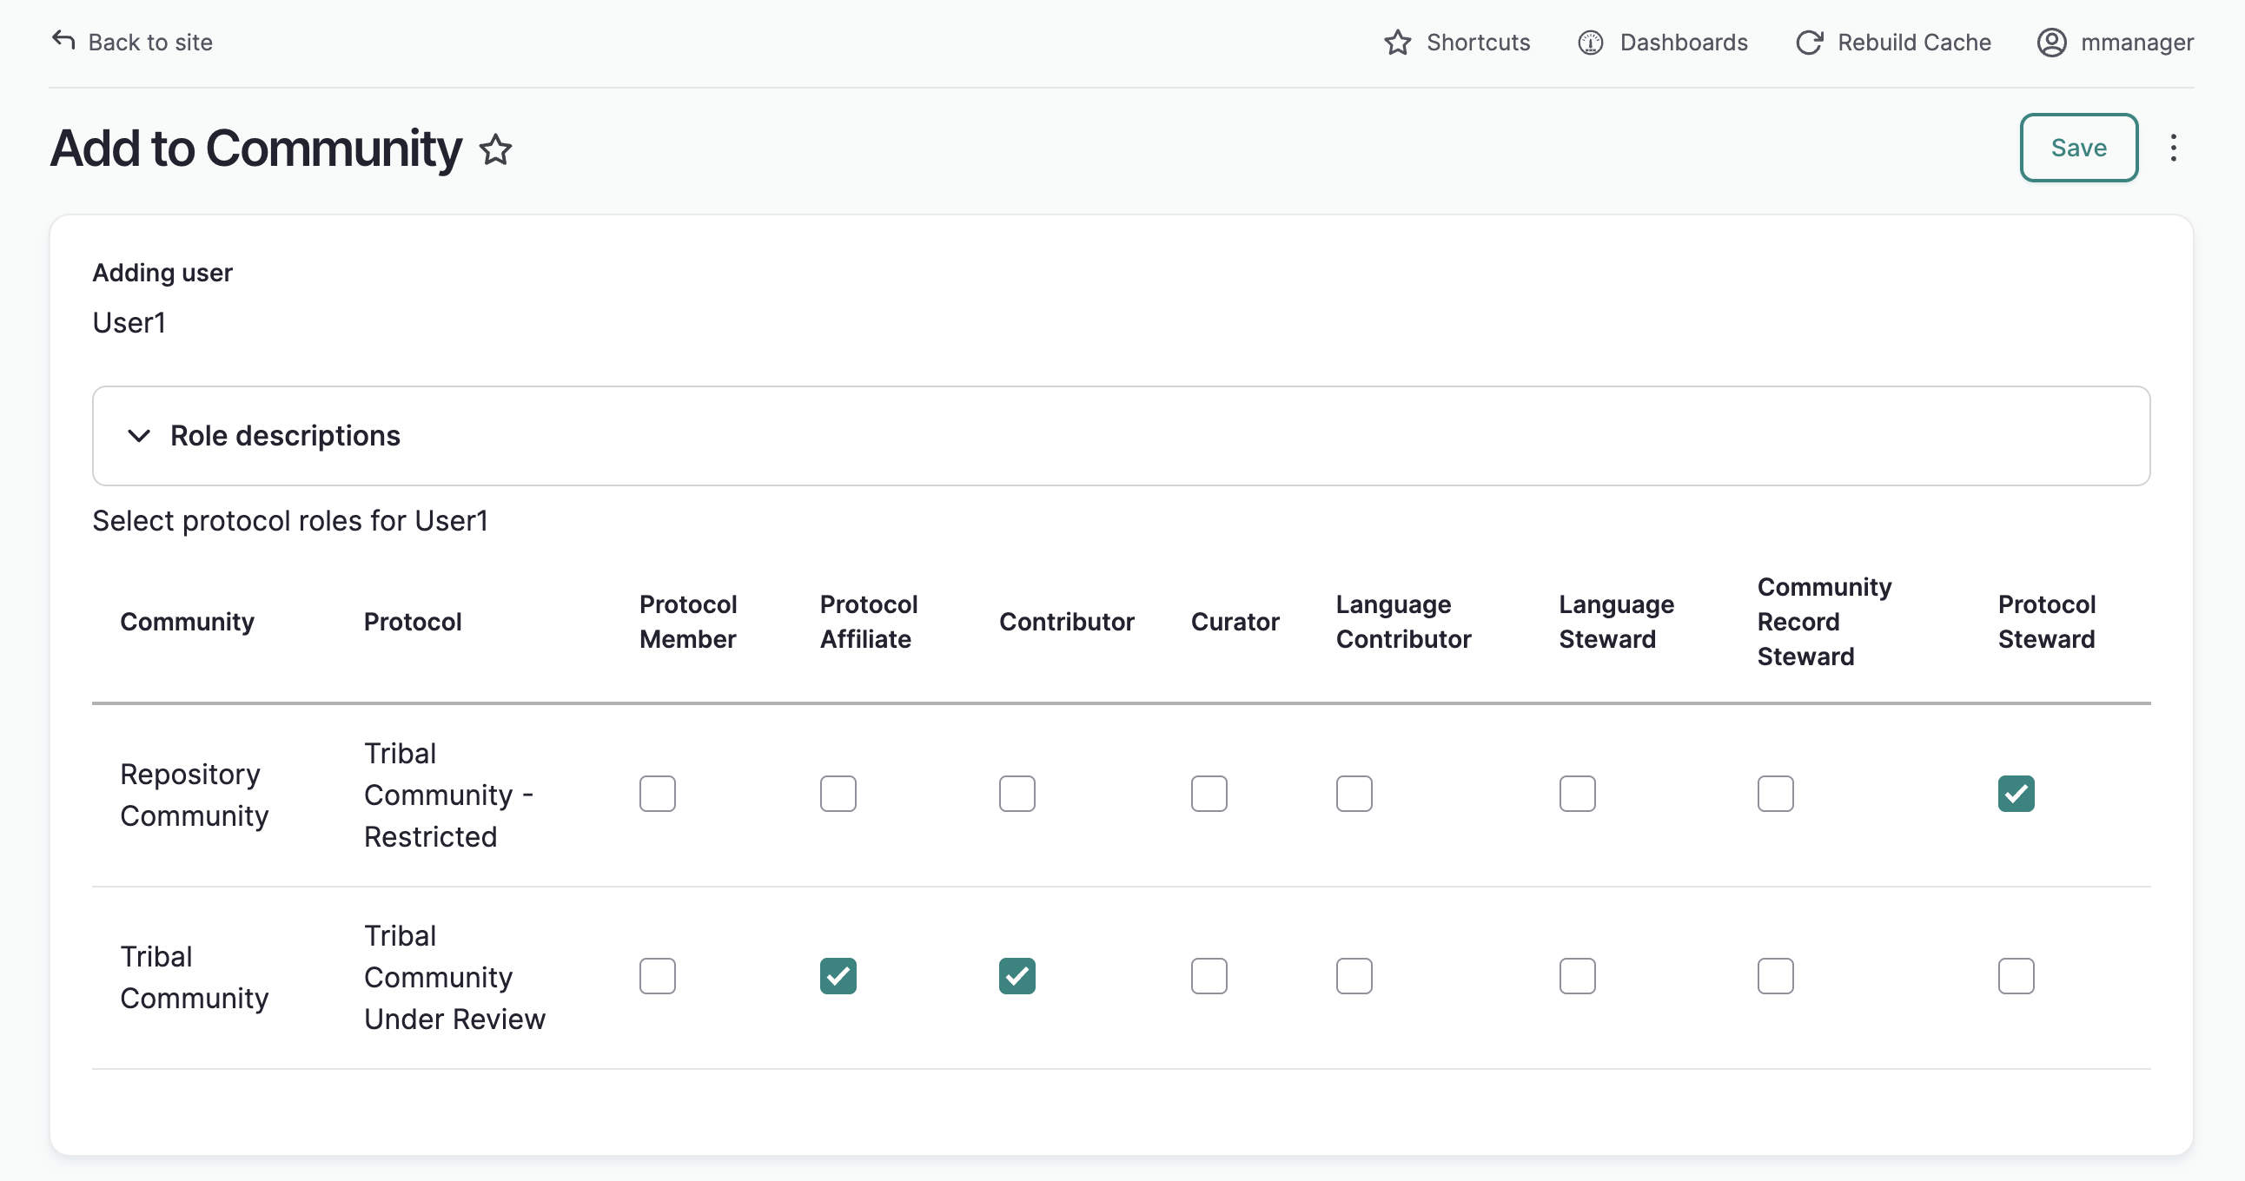Viewport: 2245px width, 1181px height.
Task: Check Contributor for Repository Community row
Action: pyautogui.click(x=1017, y=794)
